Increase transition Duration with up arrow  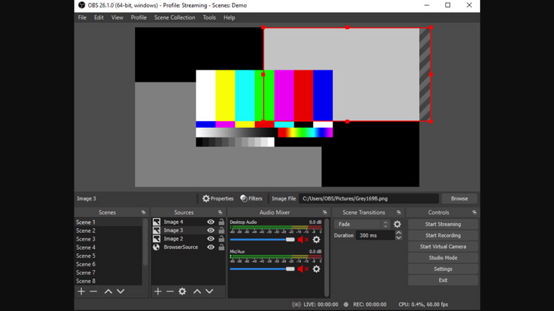(x=398, y=233)
